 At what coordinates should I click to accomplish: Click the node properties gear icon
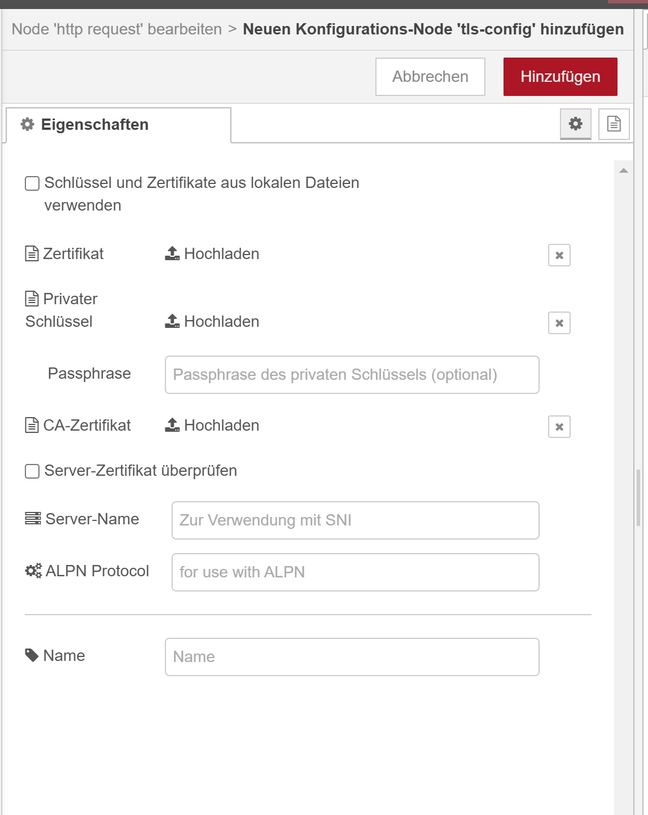coord(575,124)
